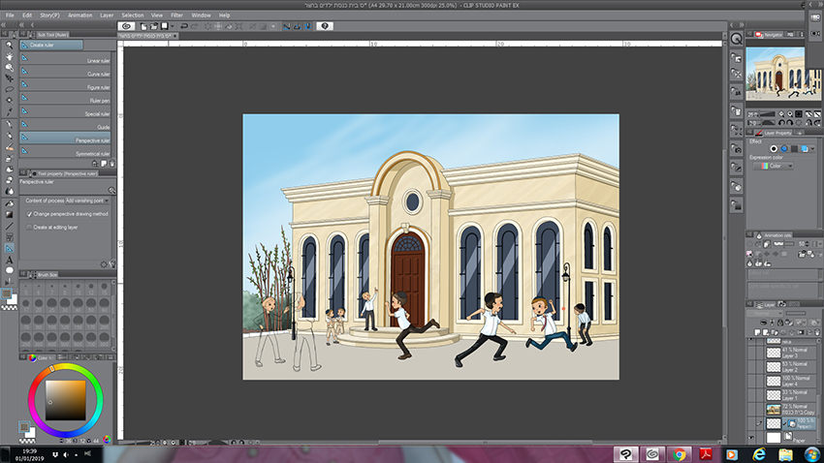Select the Text tool in the toolbar

9,260
